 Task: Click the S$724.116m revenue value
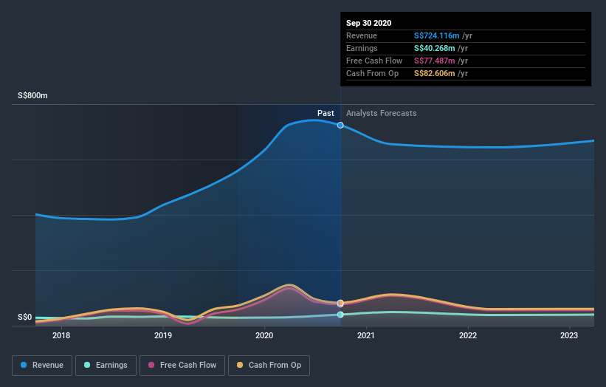[x=437, y=35]
